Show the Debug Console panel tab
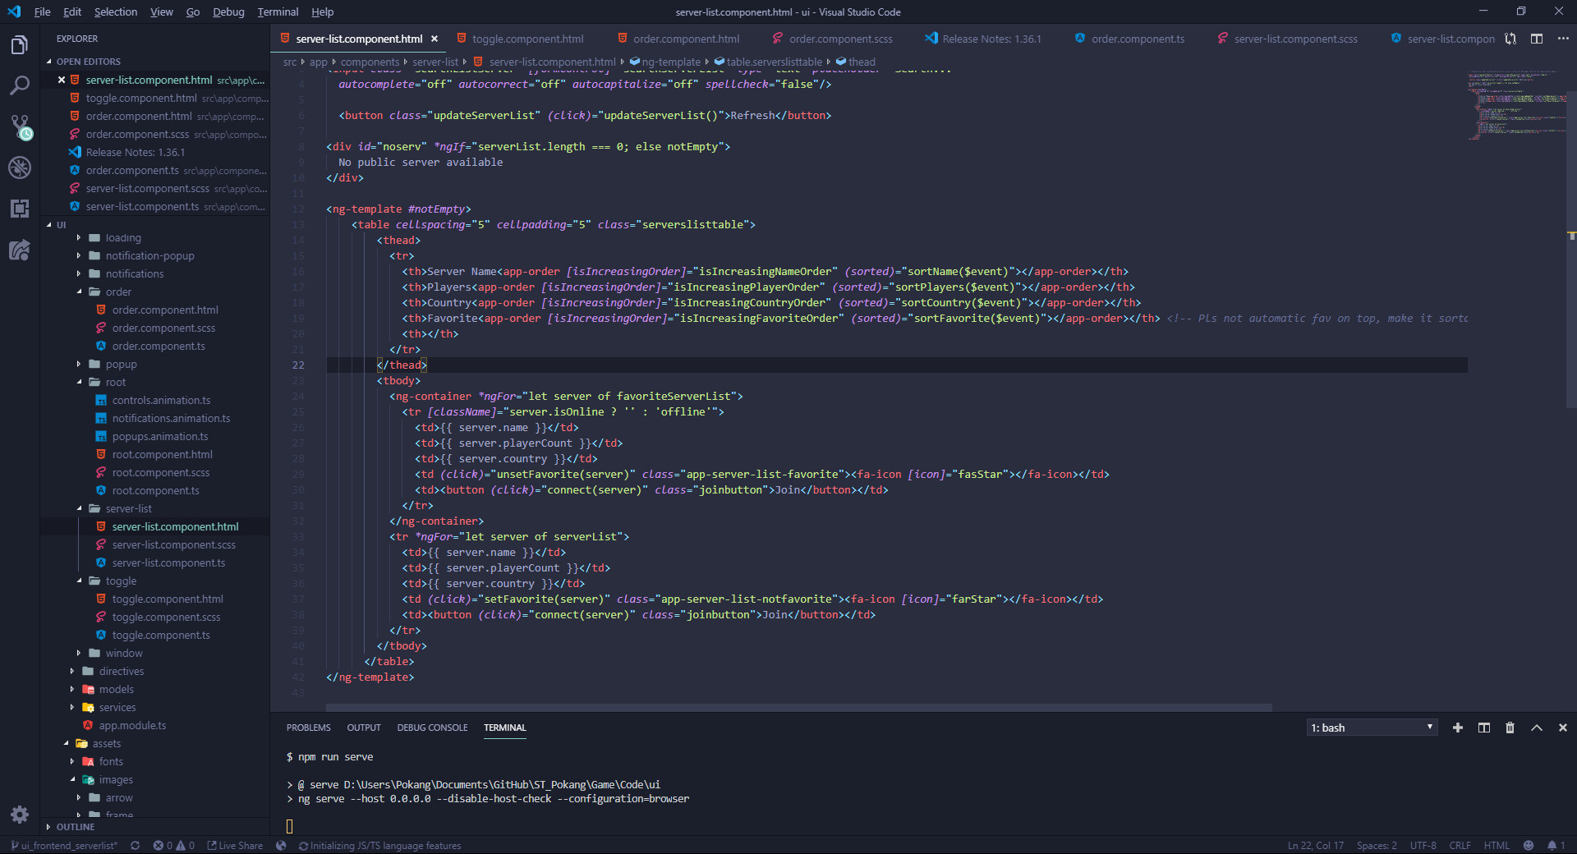The width and height of the screenshot is (1577, 854). point(432,728)
